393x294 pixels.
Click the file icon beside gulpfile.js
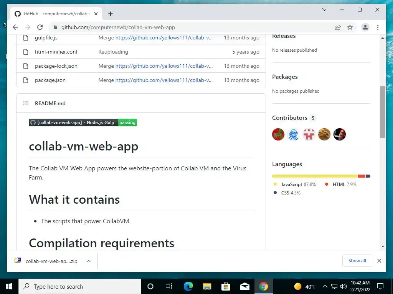(x=26, y=38)
